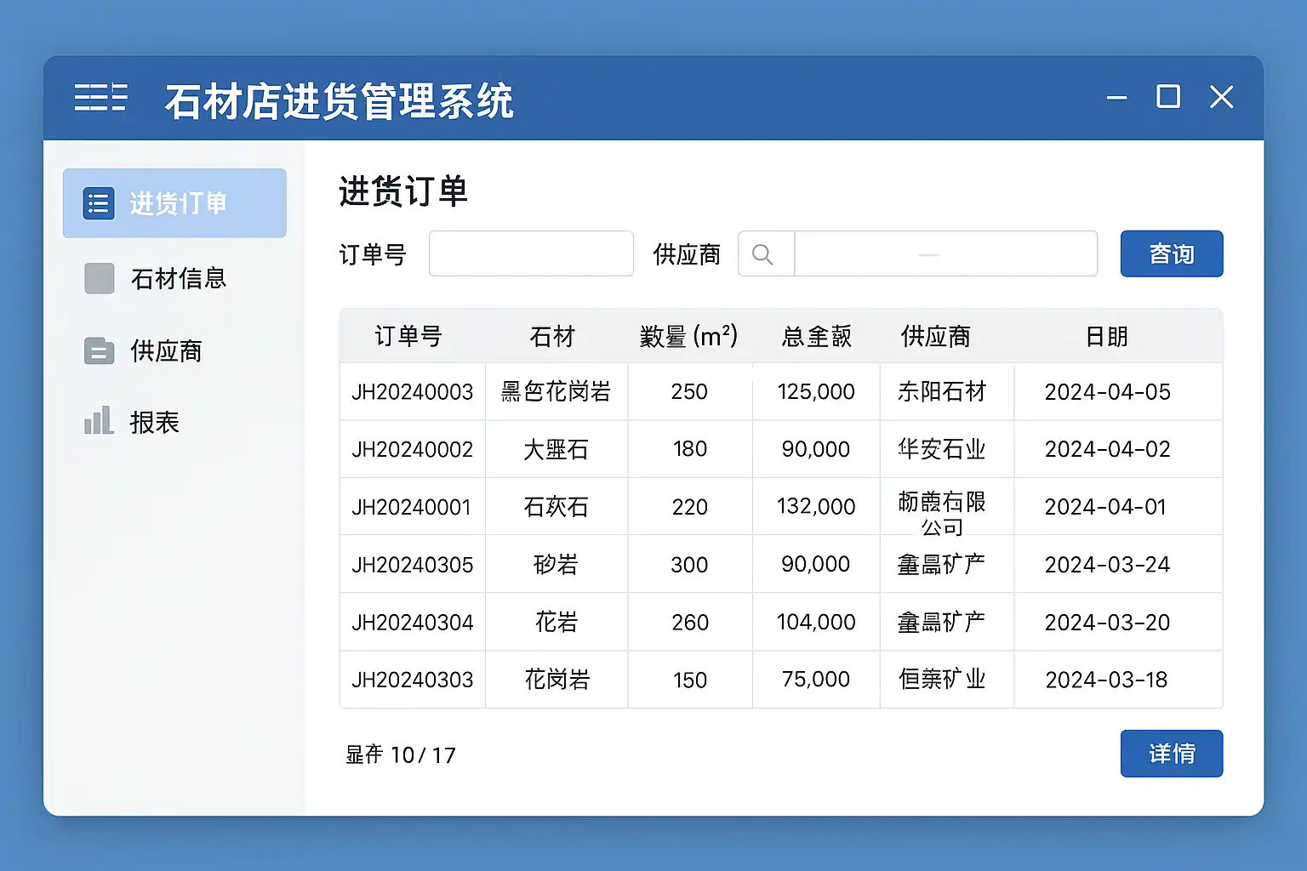This screenshot has width=1307, height=871.
Task: Open the 石材信息 menu item
Action: tap(178, 279)
